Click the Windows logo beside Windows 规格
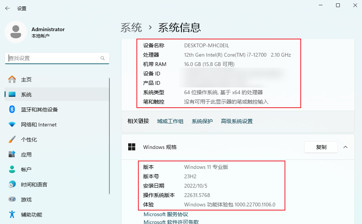Viewport: 362px width, 224px height. pos(132,147)
